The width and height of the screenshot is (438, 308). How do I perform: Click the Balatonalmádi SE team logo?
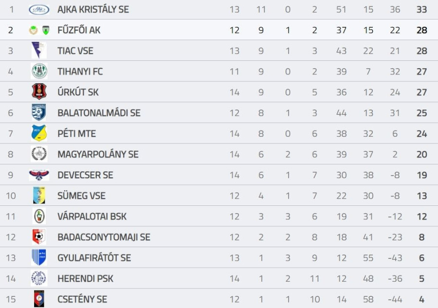click(x=39, y=113)
